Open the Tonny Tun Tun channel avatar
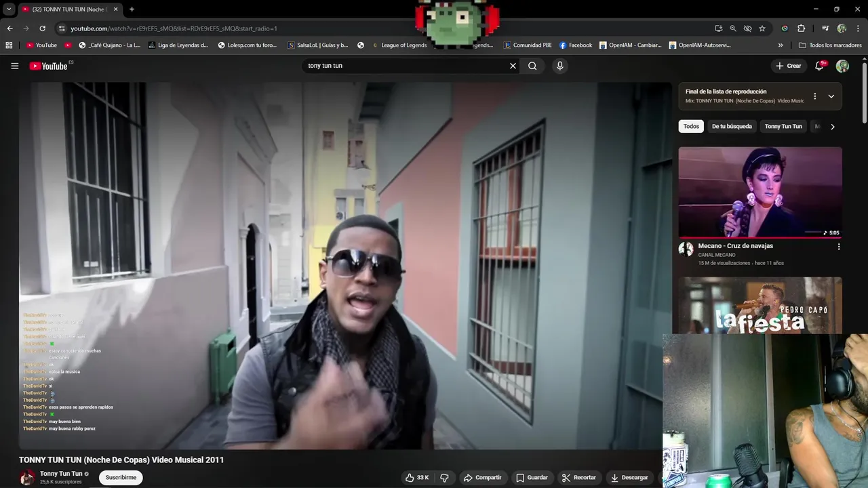This screenshot has height=488, width=868. (27, 478)
